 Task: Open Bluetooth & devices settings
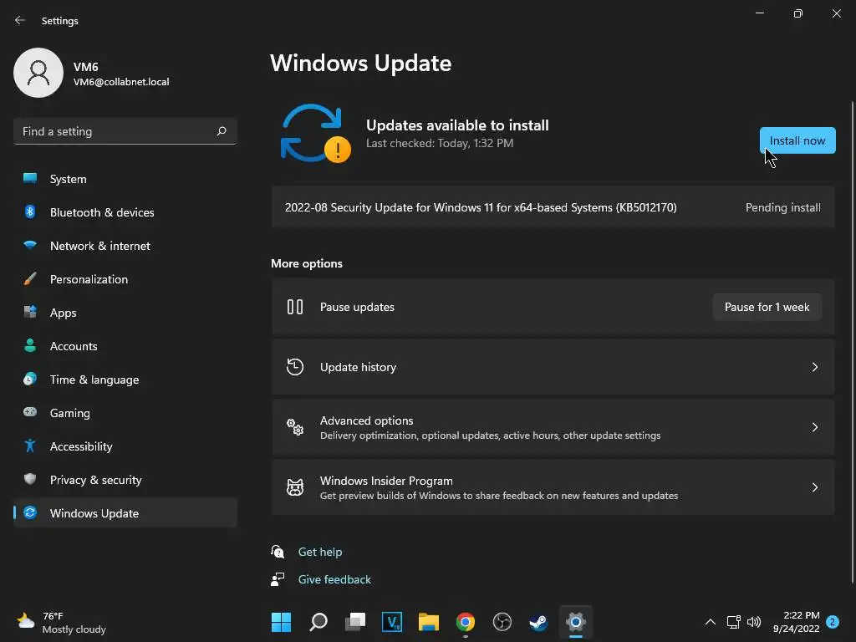(125, 212)
